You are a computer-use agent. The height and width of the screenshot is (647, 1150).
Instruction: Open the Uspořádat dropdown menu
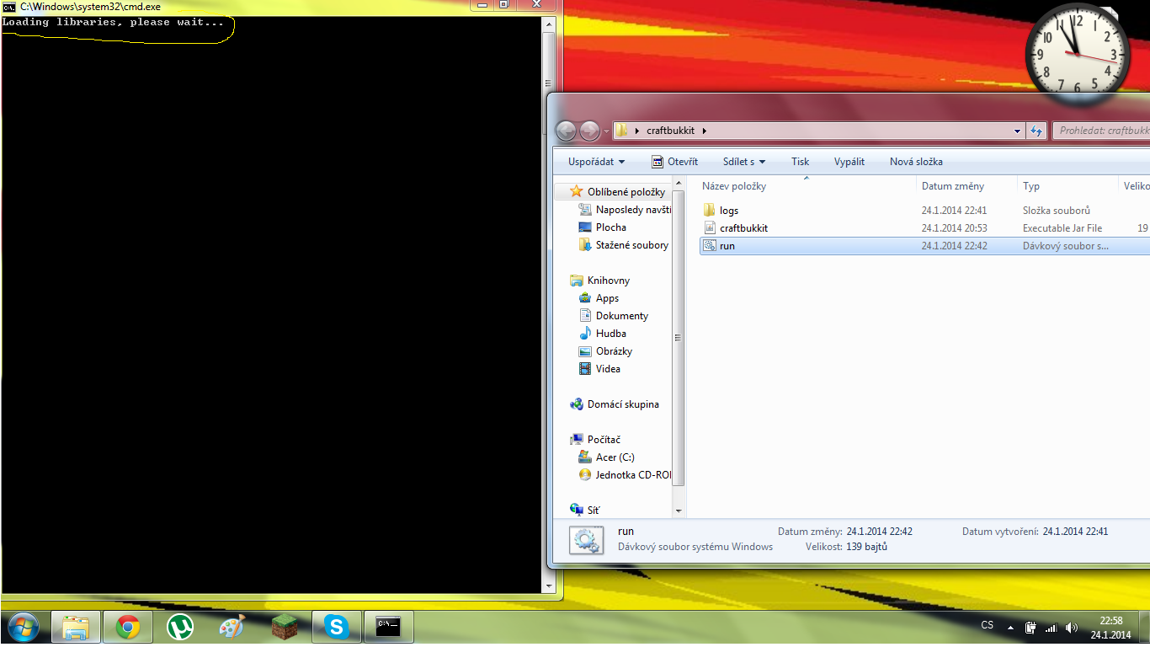596,162
